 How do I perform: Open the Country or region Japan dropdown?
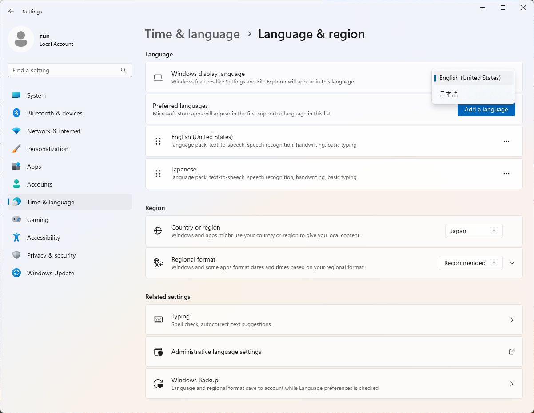[x=474, y=231]
